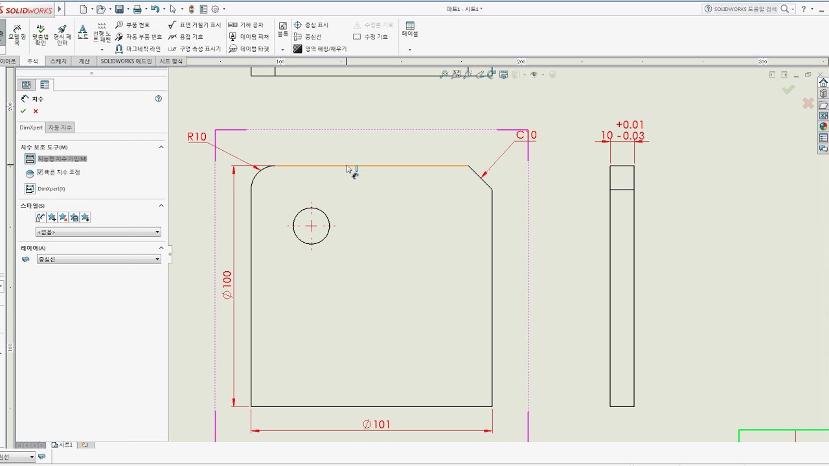Accept with the green check in 치수 panel
The width and height of the screenshot is (829, 466).
coord(23,111)
